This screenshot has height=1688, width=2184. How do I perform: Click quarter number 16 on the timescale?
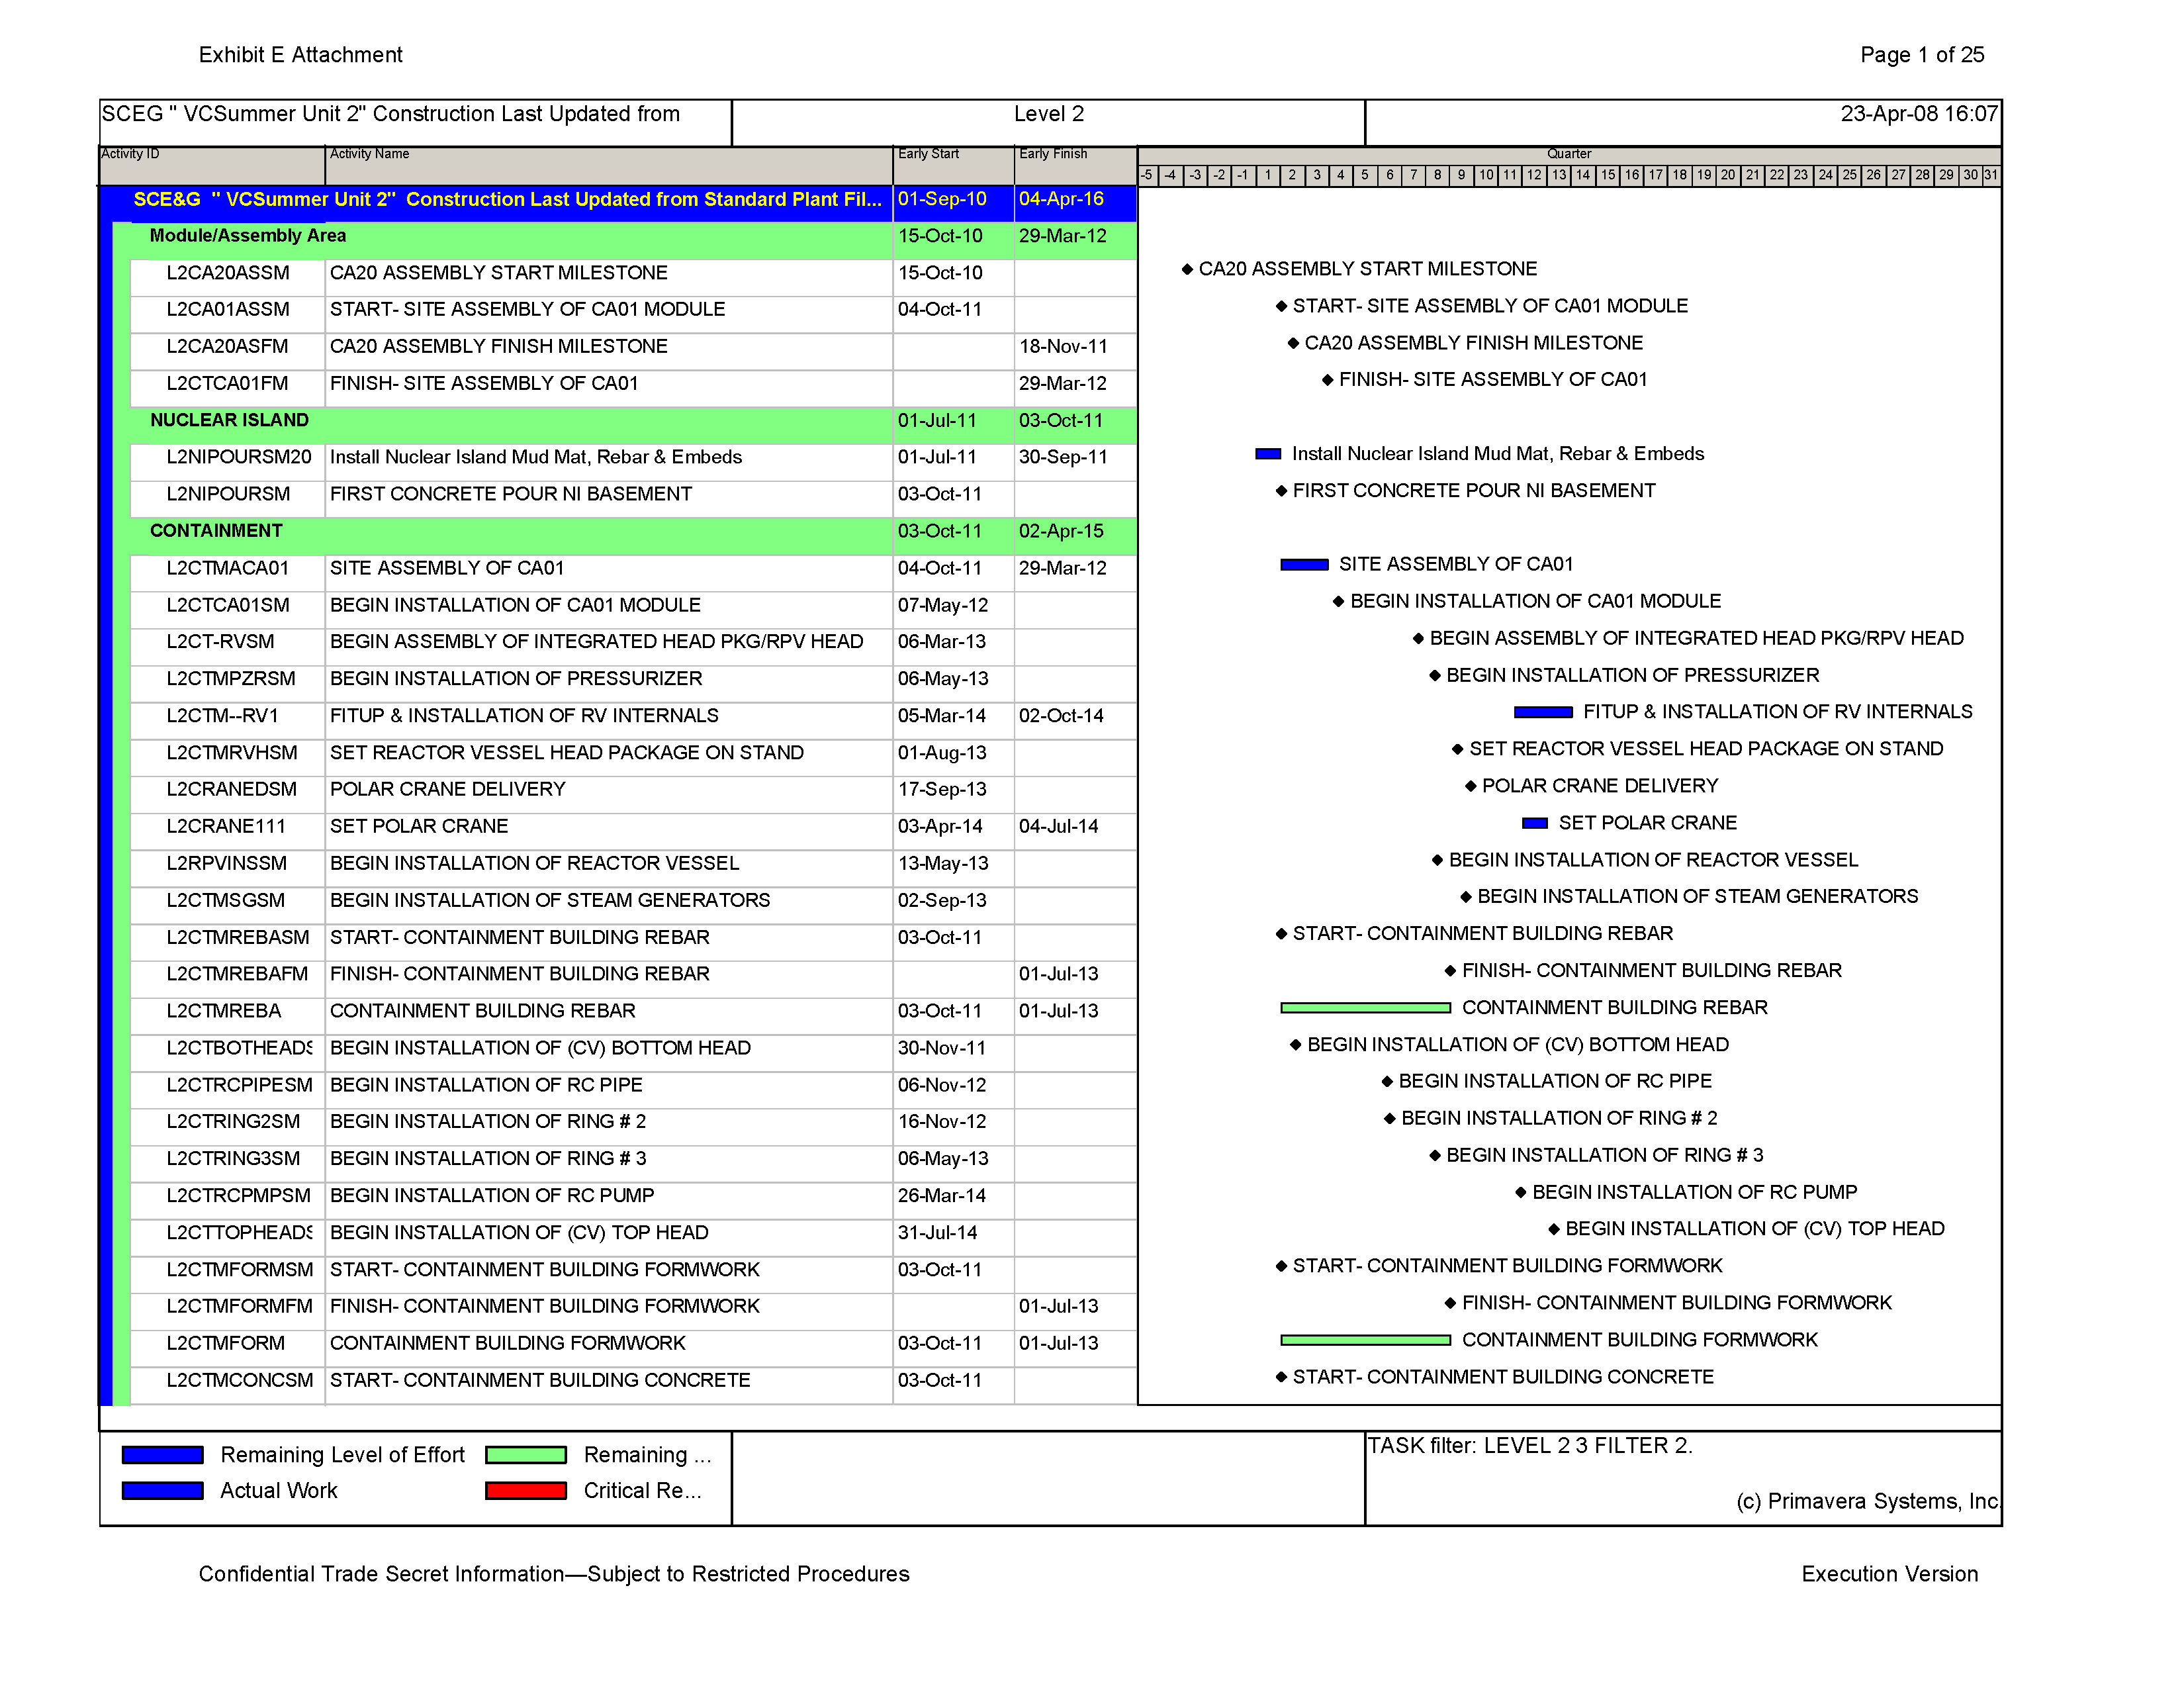1632,176
